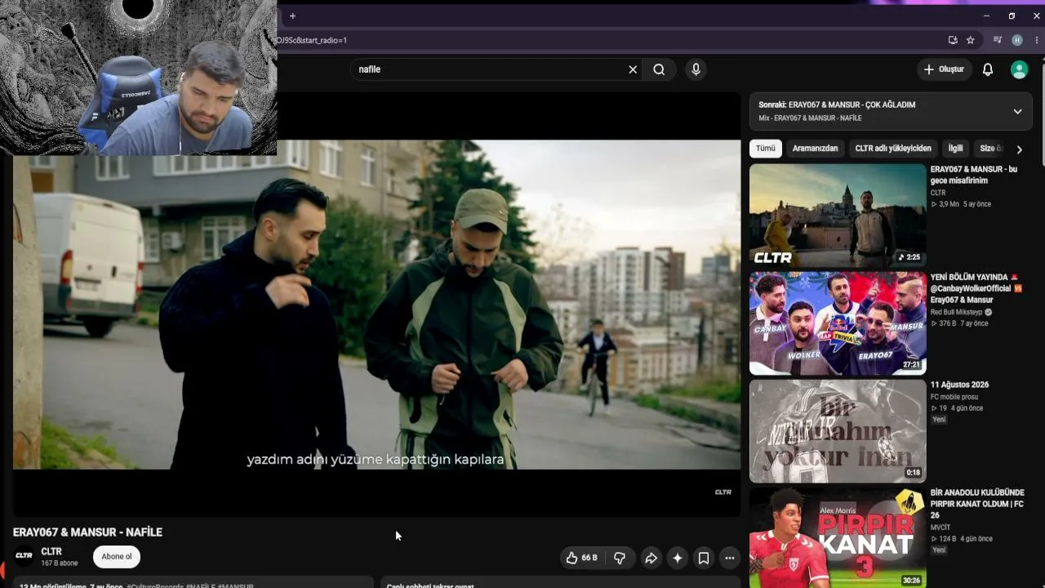Click the 167 B abone subscriber count
This screenshot has width=1045, height=588.
[x=60, y=563]
